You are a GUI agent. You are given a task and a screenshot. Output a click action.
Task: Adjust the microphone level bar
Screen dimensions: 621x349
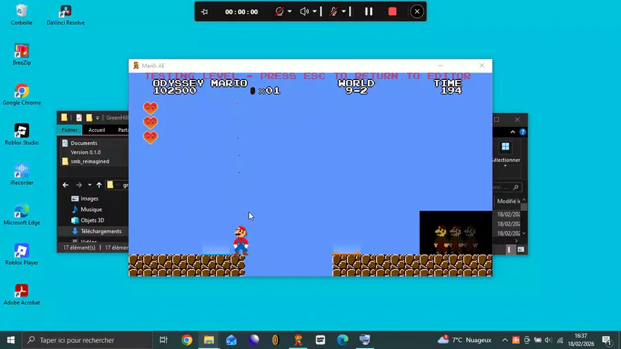[350, 12]
